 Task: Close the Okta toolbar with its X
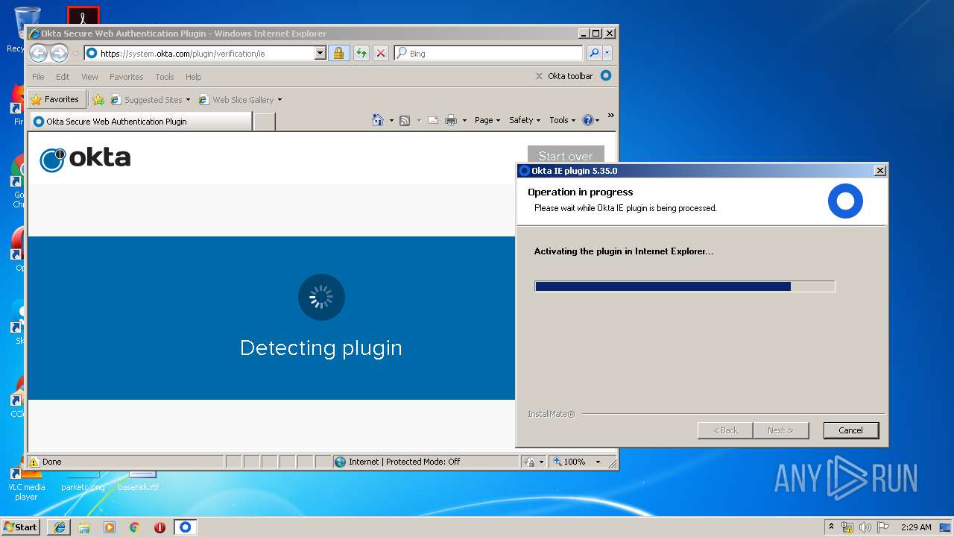[x=539, y=76]
